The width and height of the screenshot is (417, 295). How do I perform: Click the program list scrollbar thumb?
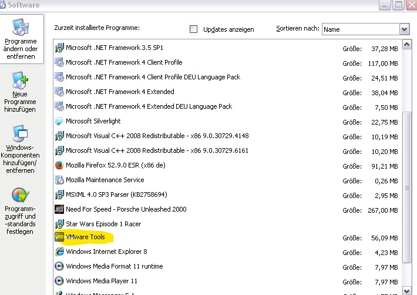(x=406, y=187)
